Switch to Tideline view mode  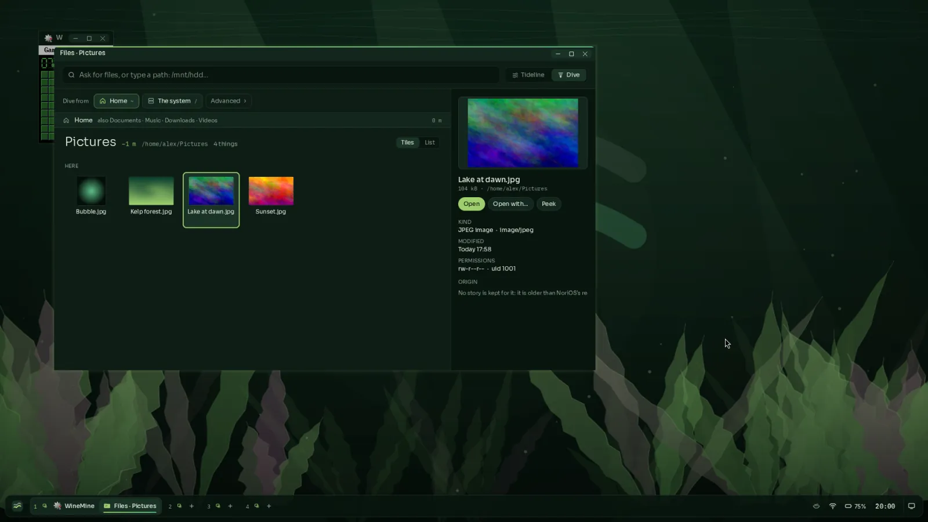(528, 75)
